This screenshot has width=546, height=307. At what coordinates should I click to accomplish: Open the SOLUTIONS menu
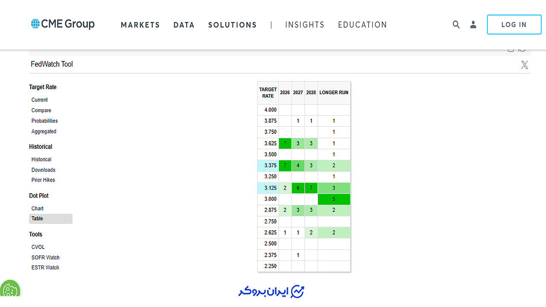(x=232, y=25)
